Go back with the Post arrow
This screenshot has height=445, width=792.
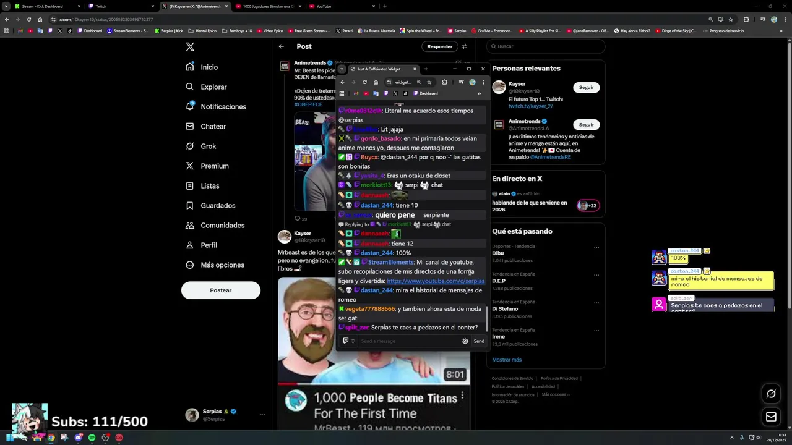[x=282, y=46]
